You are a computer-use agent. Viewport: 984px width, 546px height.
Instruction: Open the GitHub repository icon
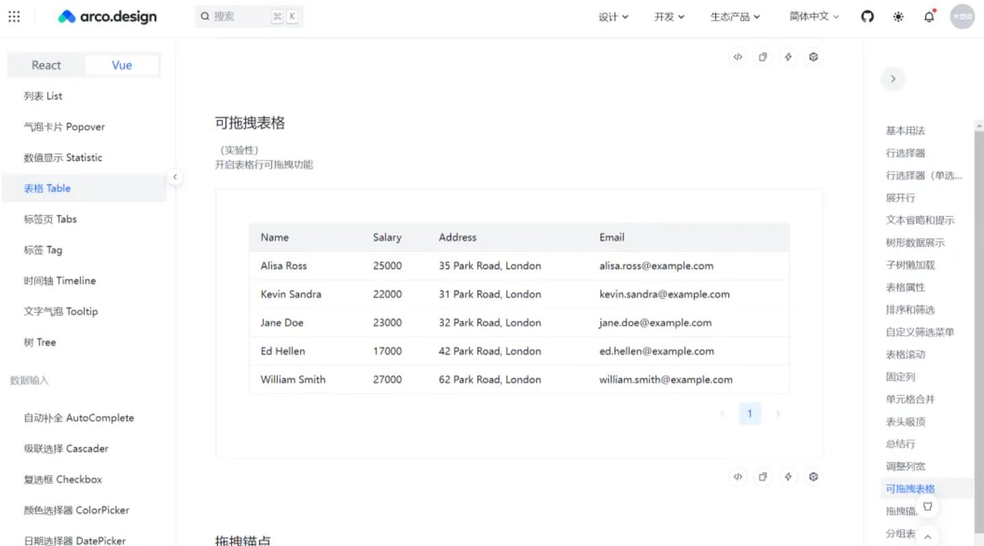click(867, 16)
